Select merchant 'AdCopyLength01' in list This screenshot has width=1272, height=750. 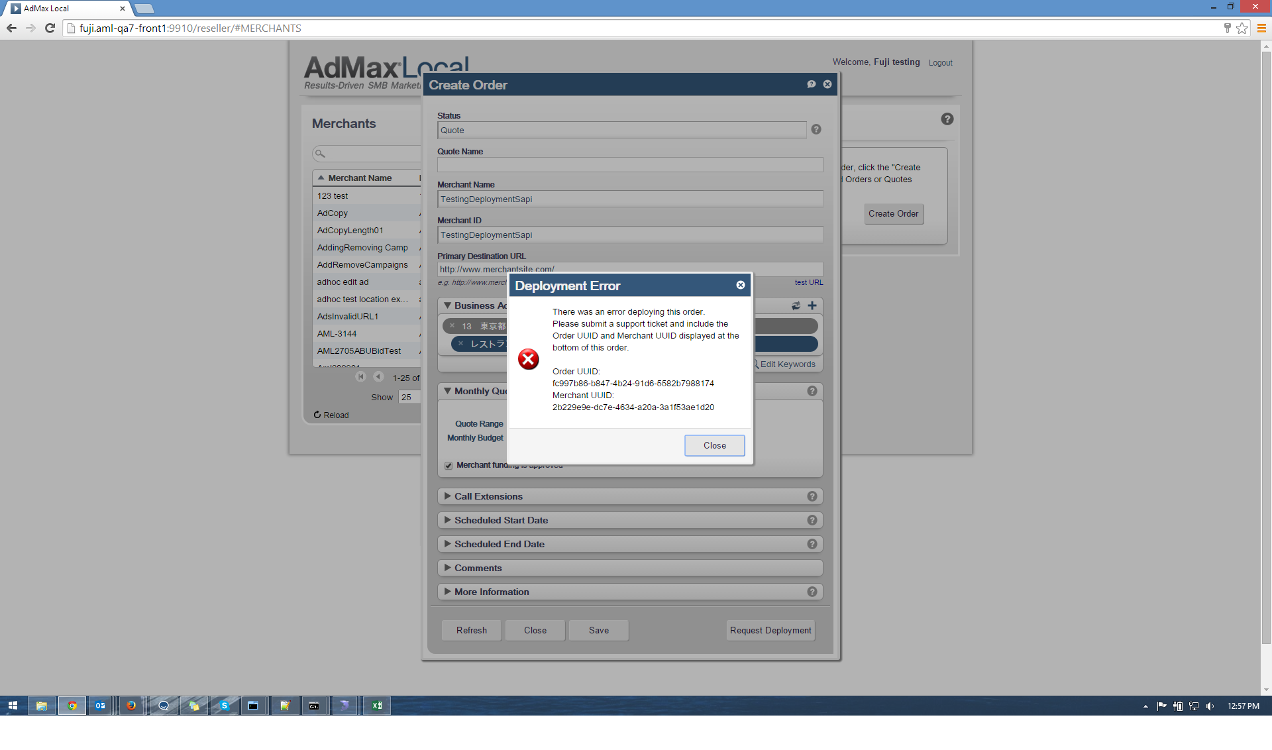click(366, 230)
